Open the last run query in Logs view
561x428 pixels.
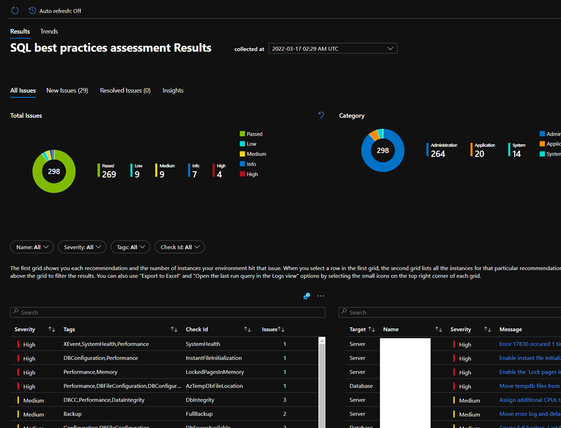pyautogui.click(x=307, y=296)
